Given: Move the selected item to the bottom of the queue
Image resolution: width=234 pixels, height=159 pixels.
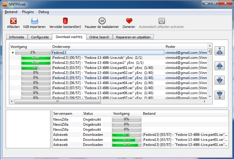Looking at the screenshot, I should 219,95.
